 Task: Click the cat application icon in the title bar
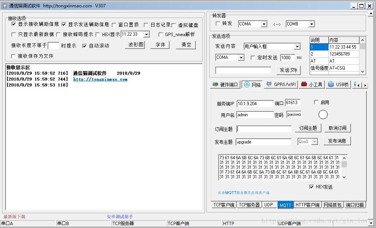point(4,6)
